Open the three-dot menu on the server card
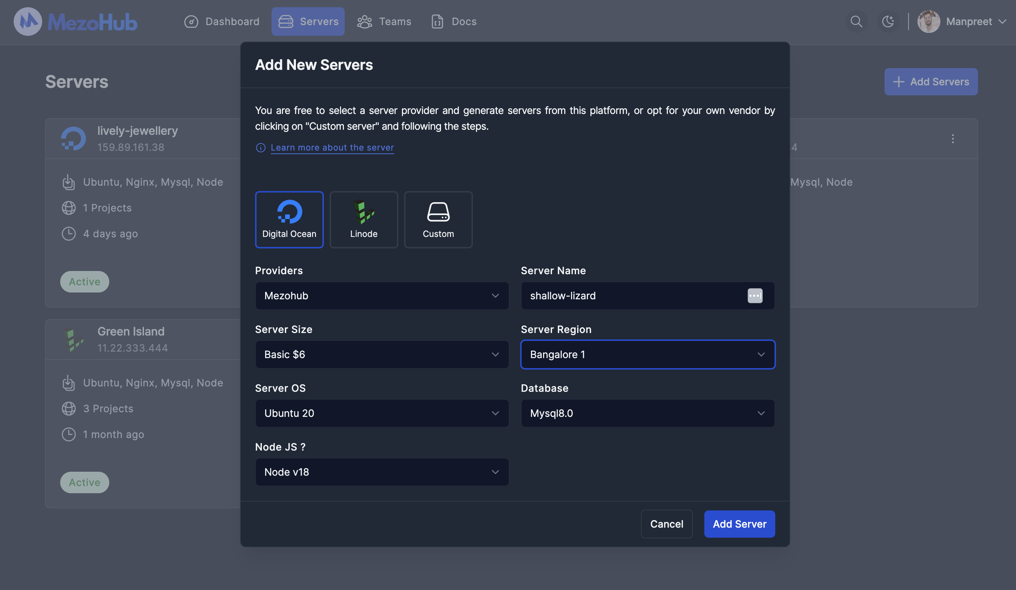The image size is (1016, 590). pyautogui.click(x=952, y=139)
